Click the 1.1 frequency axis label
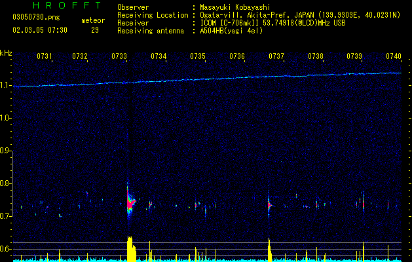Screen dimensions: 412x262 click(x=5, y=85)
